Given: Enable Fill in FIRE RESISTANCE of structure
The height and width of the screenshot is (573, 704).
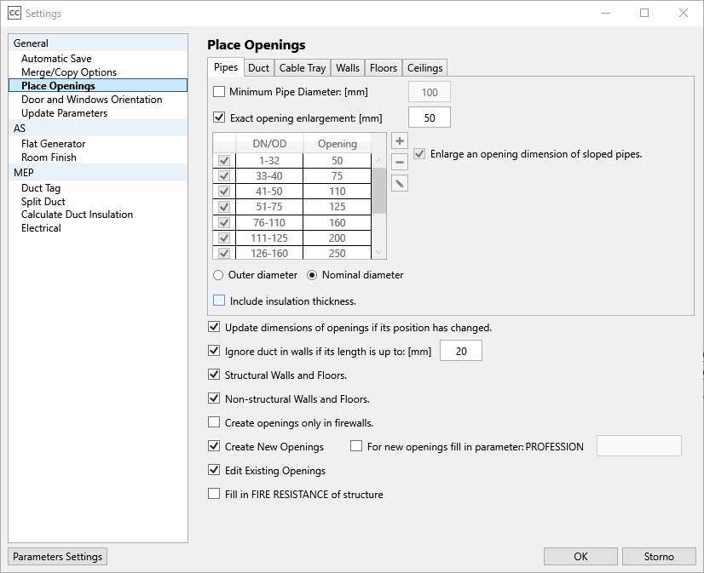Looking at the screenshot, I should point(214,494).
